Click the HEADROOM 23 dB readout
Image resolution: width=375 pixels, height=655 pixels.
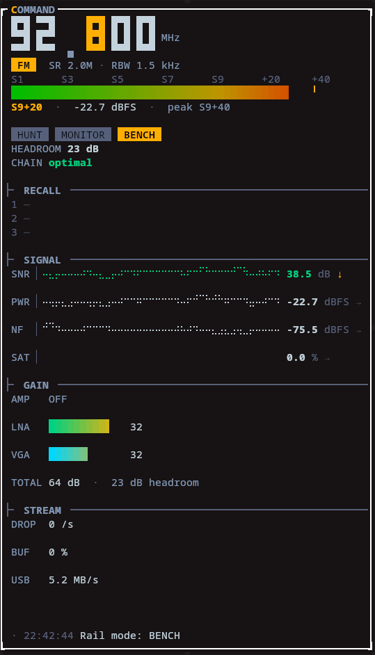point(55,149)
